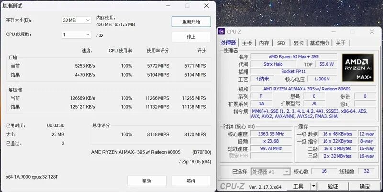Click the specification field with Radeon 8060S
Screen dimensions: 383x192
(314, 89)
